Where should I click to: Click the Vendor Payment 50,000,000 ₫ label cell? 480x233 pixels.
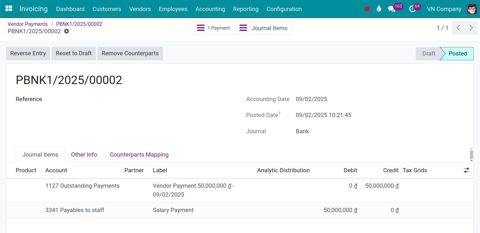point(193,190)
